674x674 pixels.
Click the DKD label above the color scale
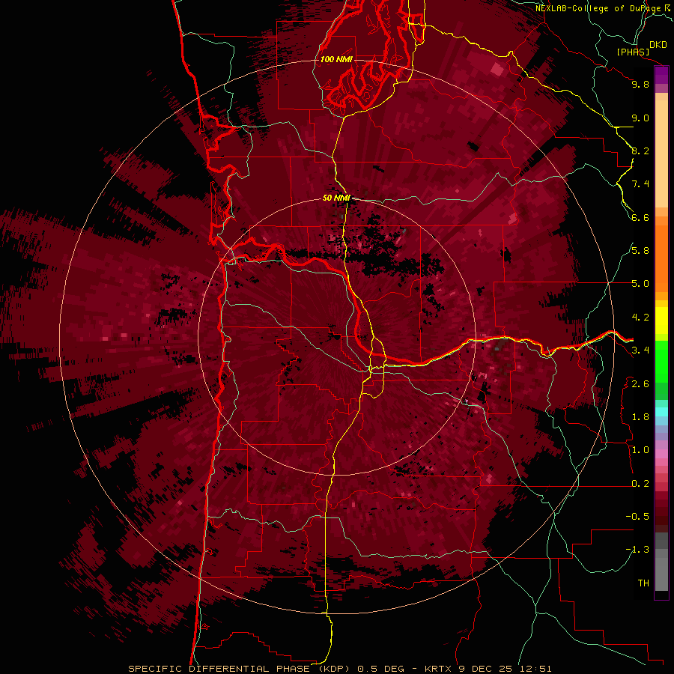tap(658, 45)
